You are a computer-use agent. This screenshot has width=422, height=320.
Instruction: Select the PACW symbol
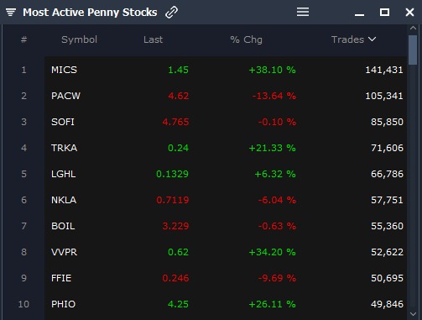[x=65, y=96]
